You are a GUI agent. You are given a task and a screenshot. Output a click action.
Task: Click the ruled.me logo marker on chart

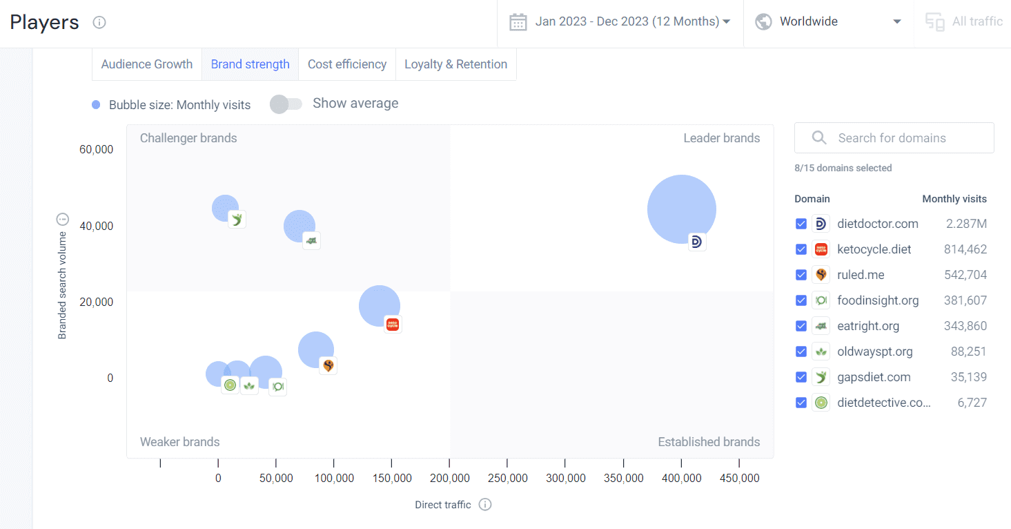point(328,366)
